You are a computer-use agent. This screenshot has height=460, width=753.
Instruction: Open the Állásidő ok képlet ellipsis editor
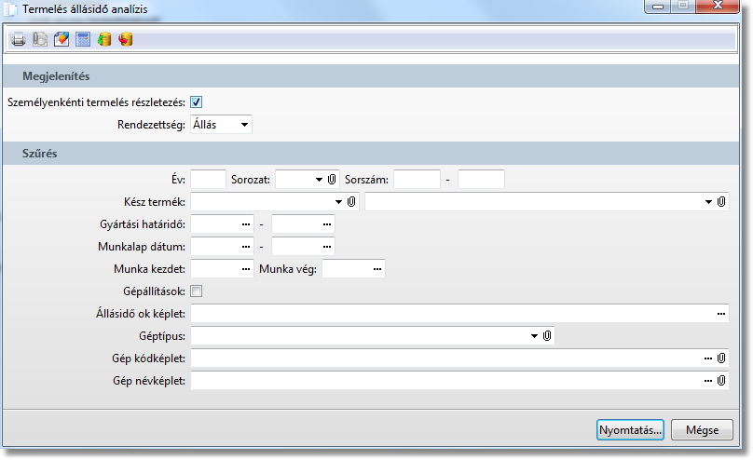point(721,314)
